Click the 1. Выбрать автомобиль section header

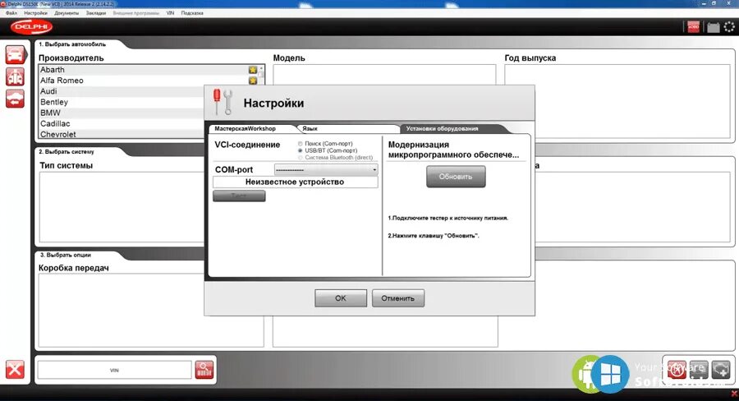coord(72,44)
